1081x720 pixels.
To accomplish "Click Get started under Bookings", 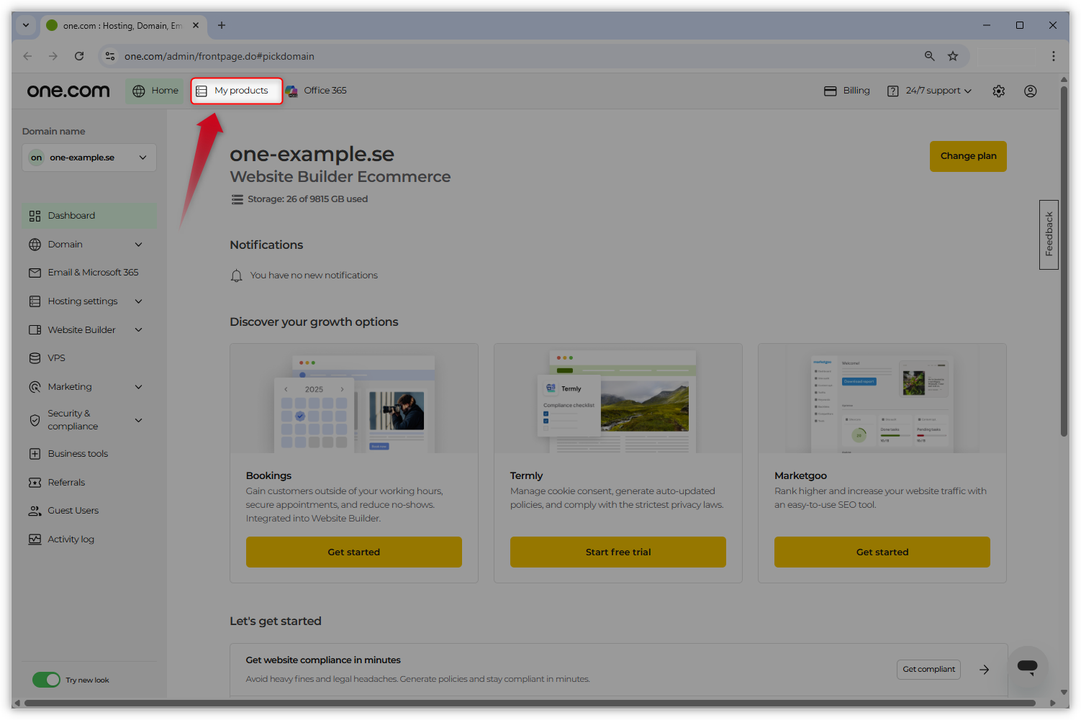I will [354, 552].
